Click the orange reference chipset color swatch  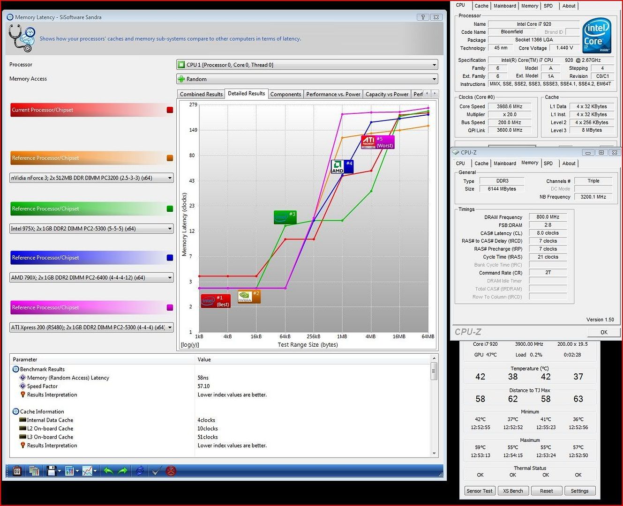pyautogui.click(x=170, y=158)
